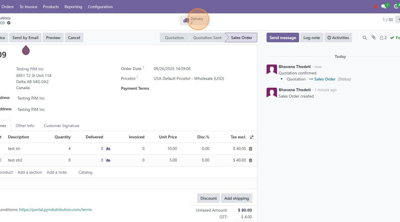
Task: Switch to the Other Info tab
Action: pos(25,126)
